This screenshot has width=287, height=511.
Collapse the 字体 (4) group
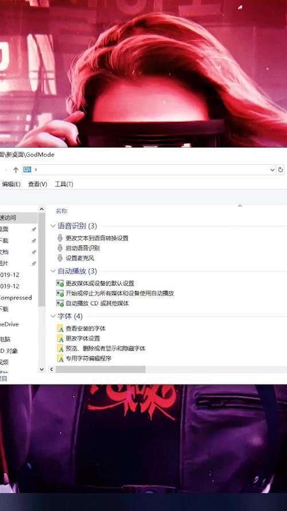click(x=53, y=316)
